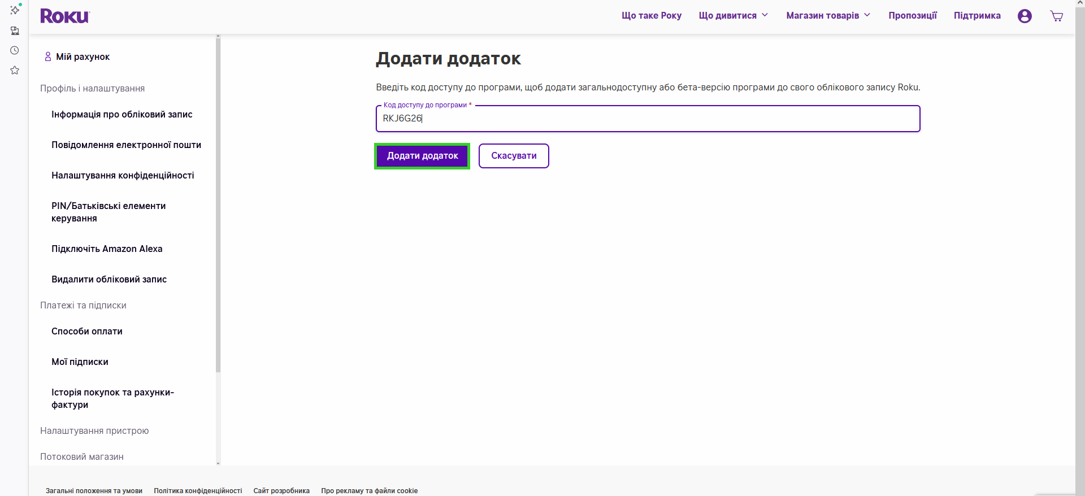Expand the Налаштування пристрою section
This screenshot has height=496, width=1085.
(94, 430)
